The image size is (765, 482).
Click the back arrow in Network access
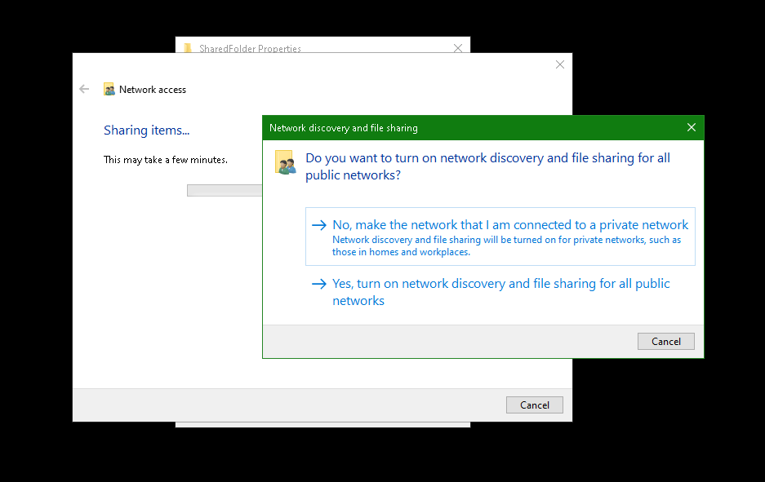(84, 89)
